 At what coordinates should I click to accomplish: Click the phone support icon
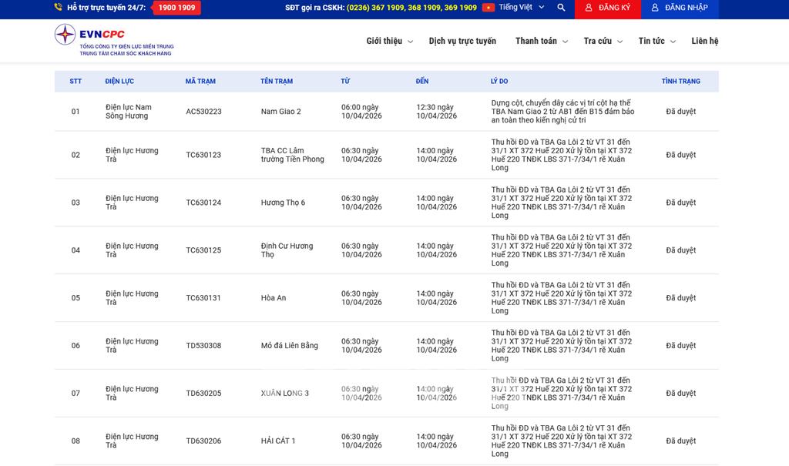tap(59, 8)
